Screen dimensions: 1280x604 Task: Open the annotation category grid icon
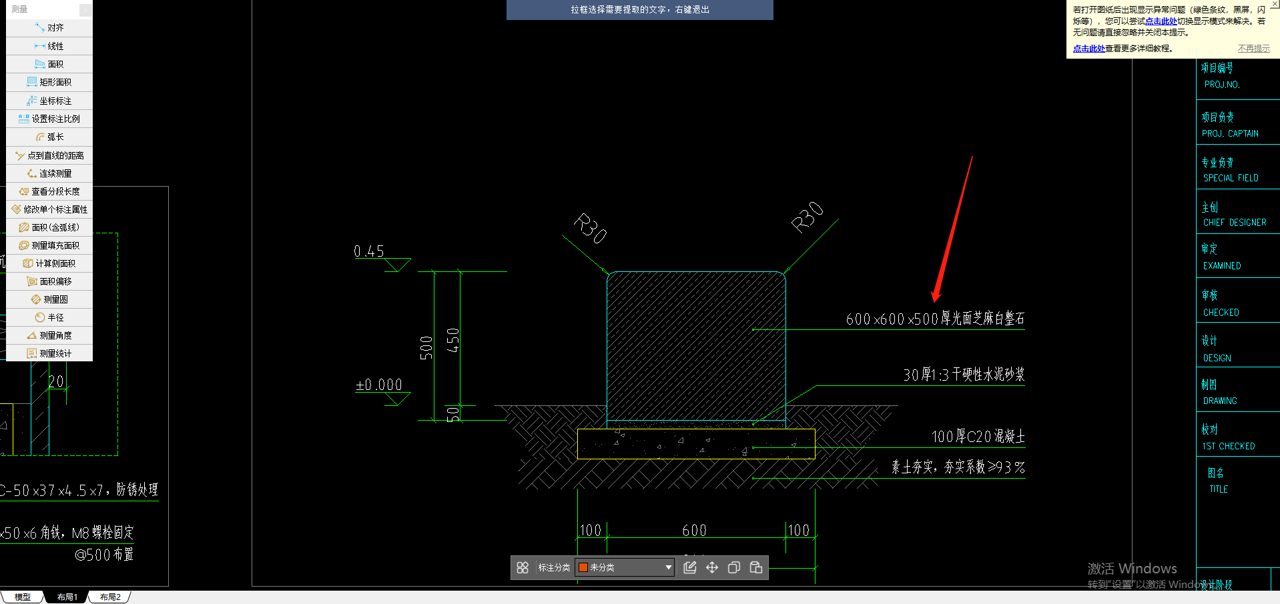click(x=523, y=567)
